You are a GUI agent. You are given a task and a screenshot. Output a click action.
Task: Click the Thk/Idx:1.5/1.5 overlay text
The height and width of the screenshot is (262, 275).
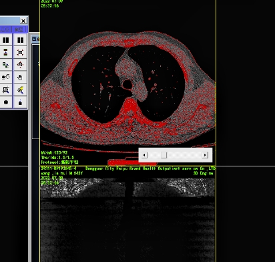[57, 157]
